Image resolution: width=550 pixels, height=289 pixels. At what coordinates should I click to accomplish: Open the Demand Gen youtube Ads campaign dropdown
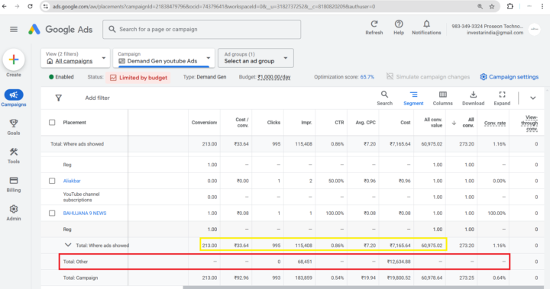pyautogui.click(x=163, y=58)
